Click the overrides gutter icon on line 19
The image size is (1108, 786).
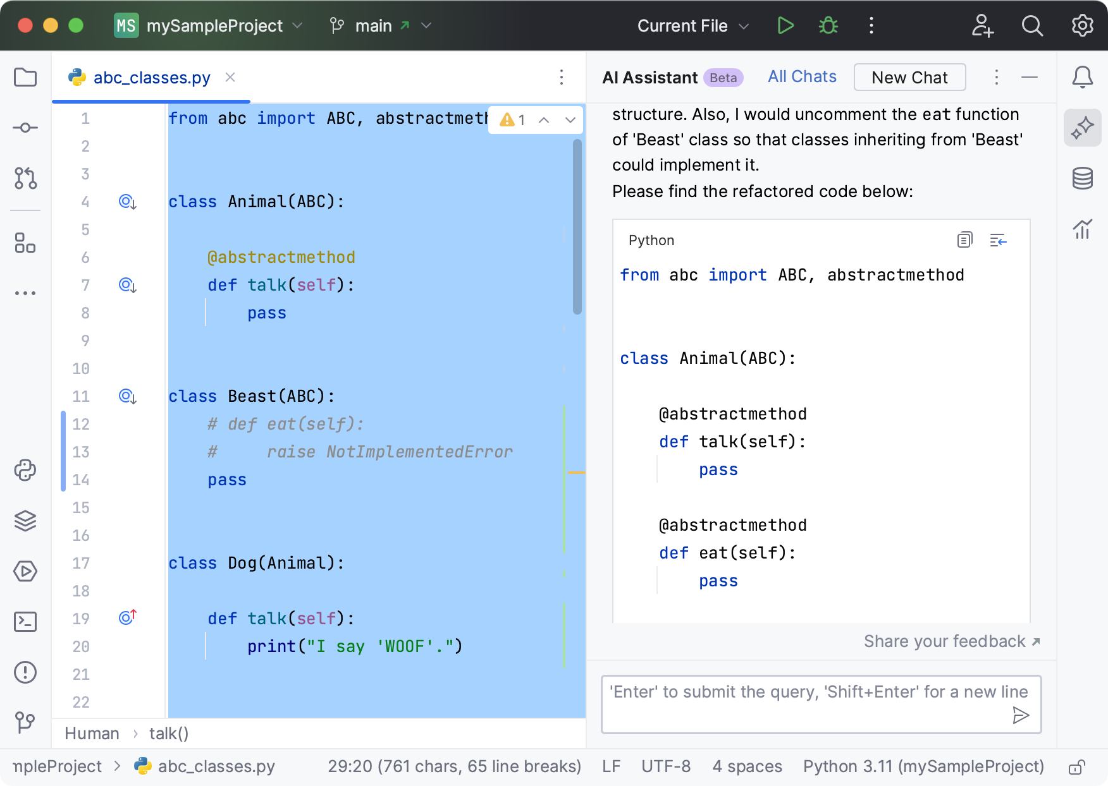pos(128,617)
